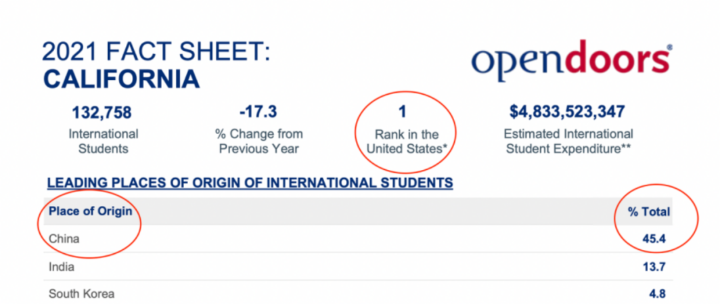Click the % Total column header
Image resolution: width=720 pixels, height=304 pixels.
tap(649, 212)
